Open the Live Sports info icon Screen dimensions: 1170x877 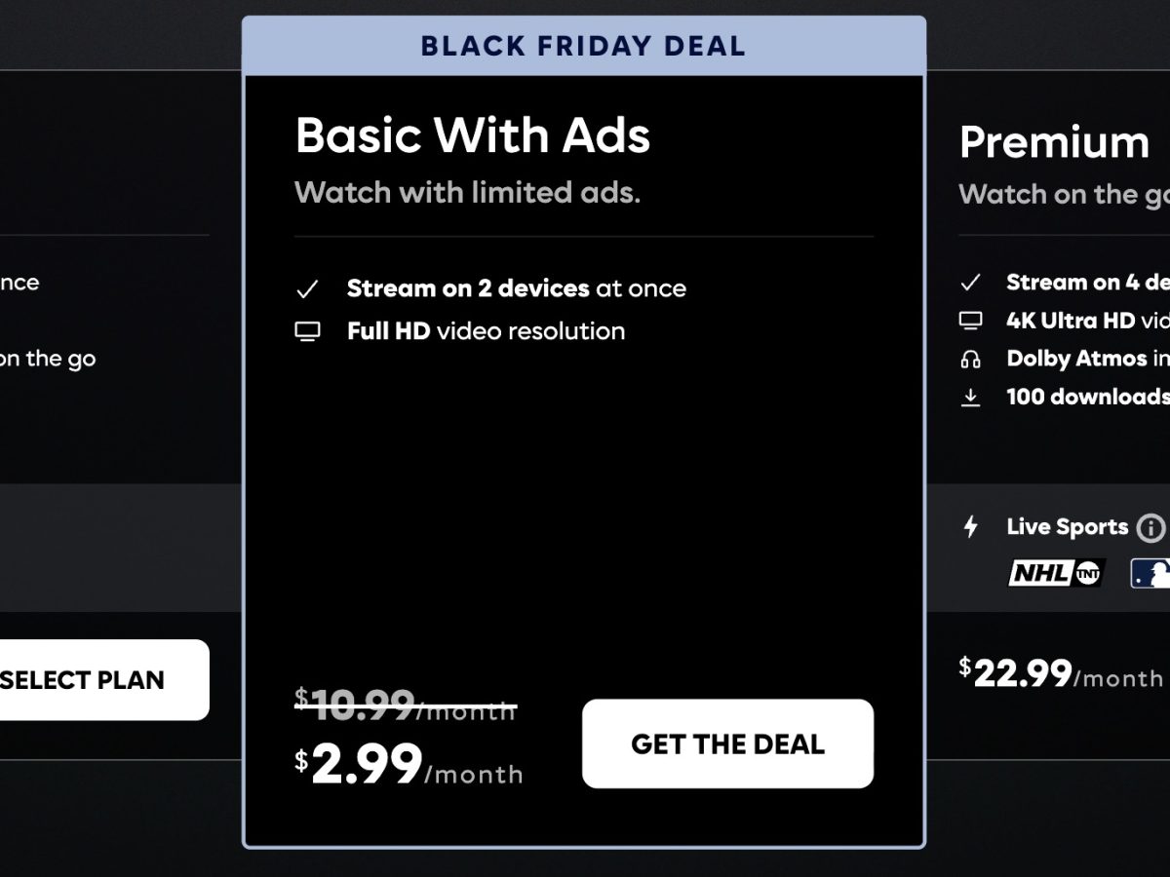1150,528
